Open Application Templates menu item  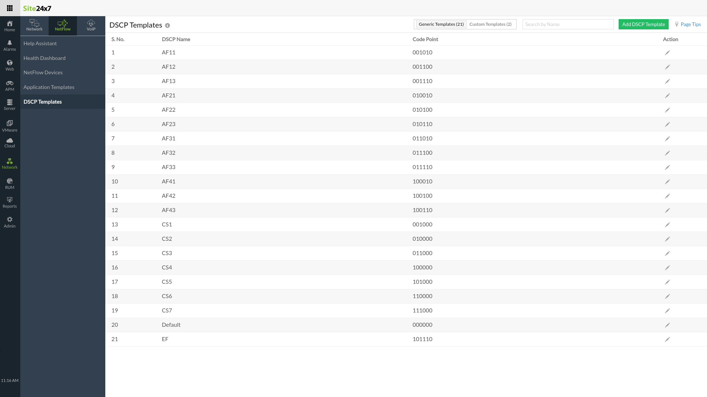coord(49,87)
